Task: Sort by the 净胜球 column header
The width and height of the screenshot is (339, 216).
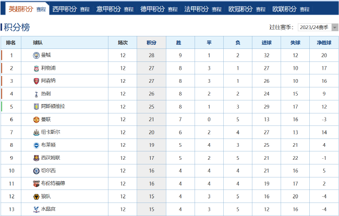Action: point(324,43)
